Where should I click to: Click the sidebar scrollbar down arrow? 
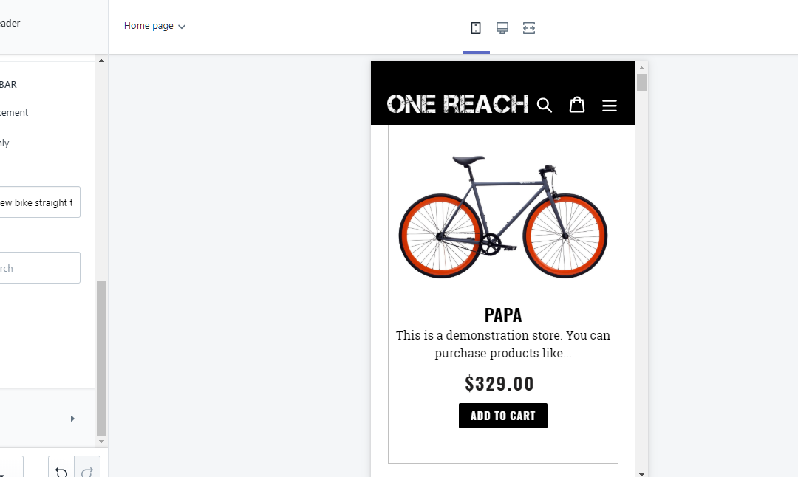pyautogui.click(x=102, y=442)
